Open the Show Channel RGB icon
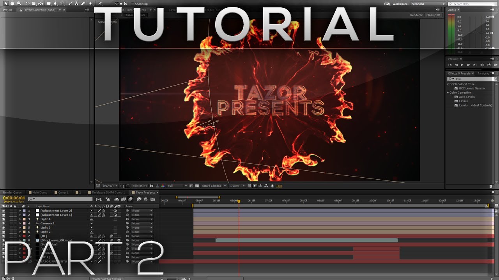The height and width of the screenshot is (280, 499). [163, 186]
